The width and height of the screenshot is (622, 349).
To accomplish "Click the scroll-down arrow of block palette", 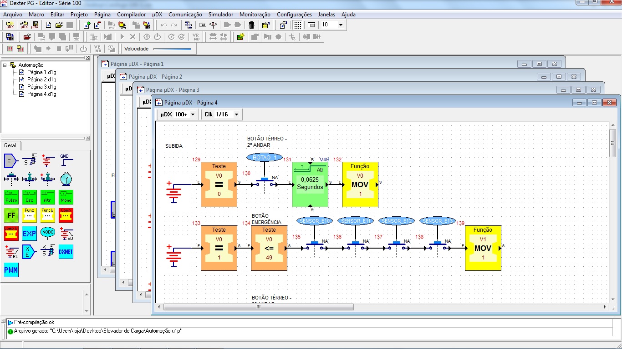I will coord(87,311).
